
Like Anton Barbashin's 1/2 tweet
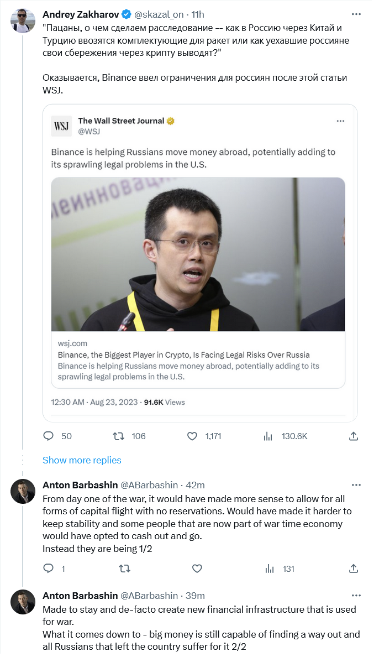pos(196,569)
